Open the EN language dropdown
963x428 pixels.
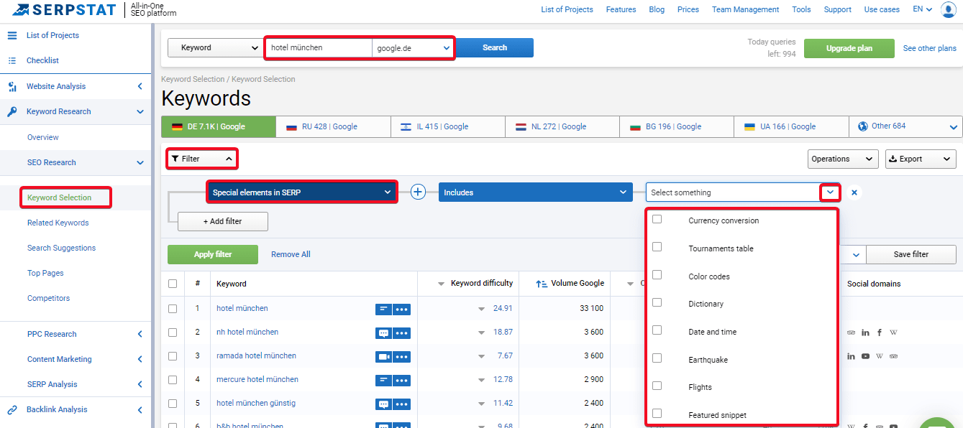point(923,9)
